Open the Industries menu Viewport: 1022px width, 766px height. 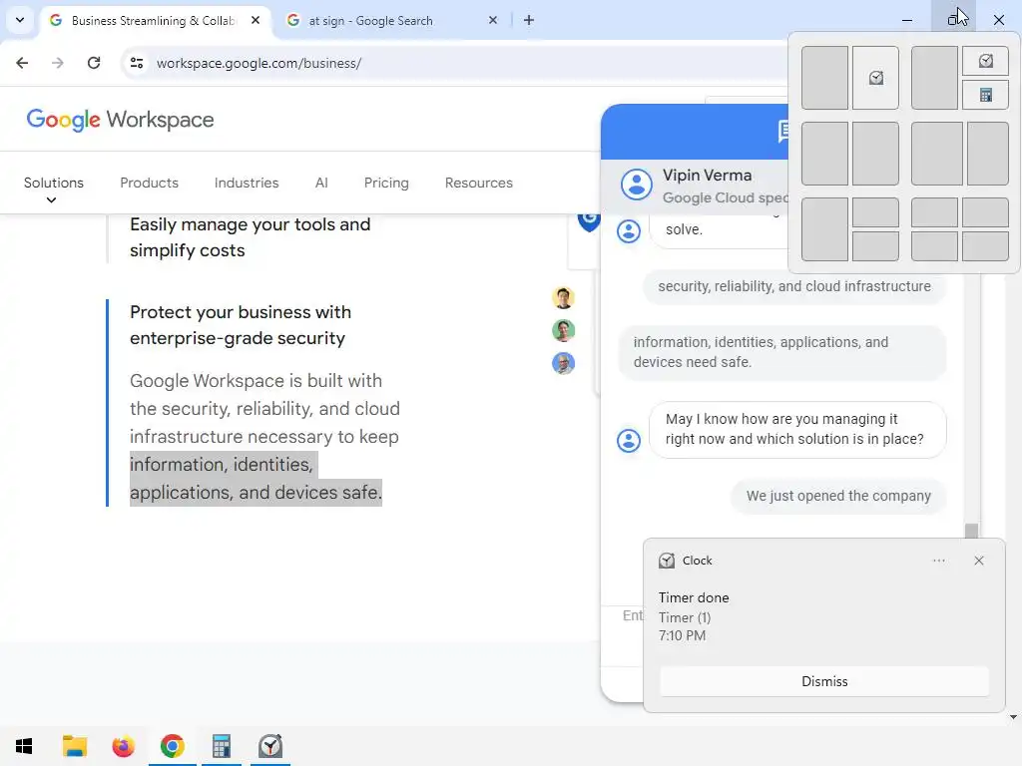247,184
